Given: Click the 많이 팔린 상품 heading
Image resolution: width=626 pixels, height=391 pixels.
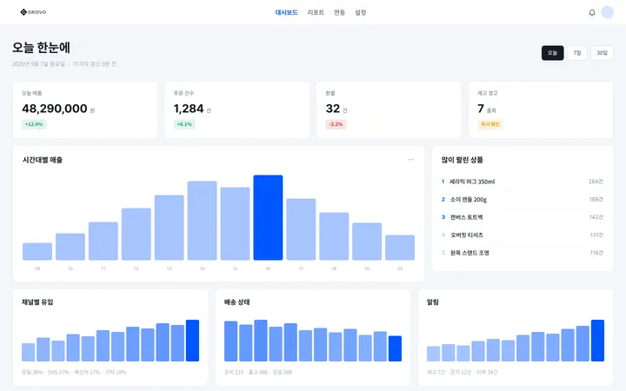Looking at the screenshot, I should point(463,160).
